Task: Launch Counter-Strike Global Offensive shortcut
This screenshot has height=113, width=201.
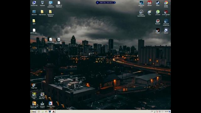Action: click(x=34, y=105)
